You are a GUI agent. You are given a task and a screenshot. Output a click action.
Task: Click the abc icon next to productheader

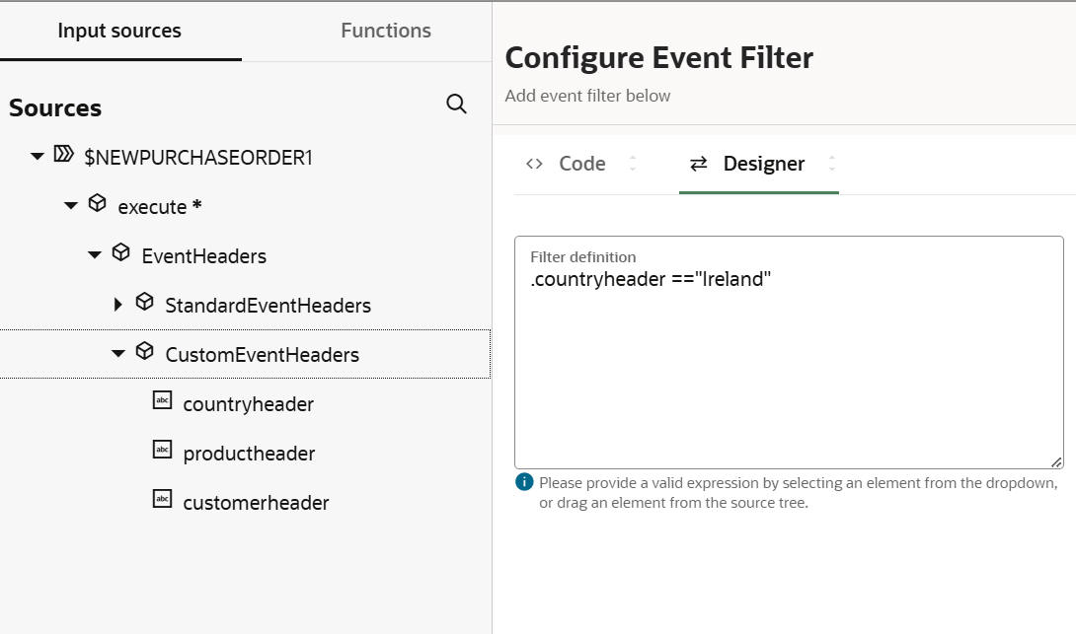(x=163, y=450)
